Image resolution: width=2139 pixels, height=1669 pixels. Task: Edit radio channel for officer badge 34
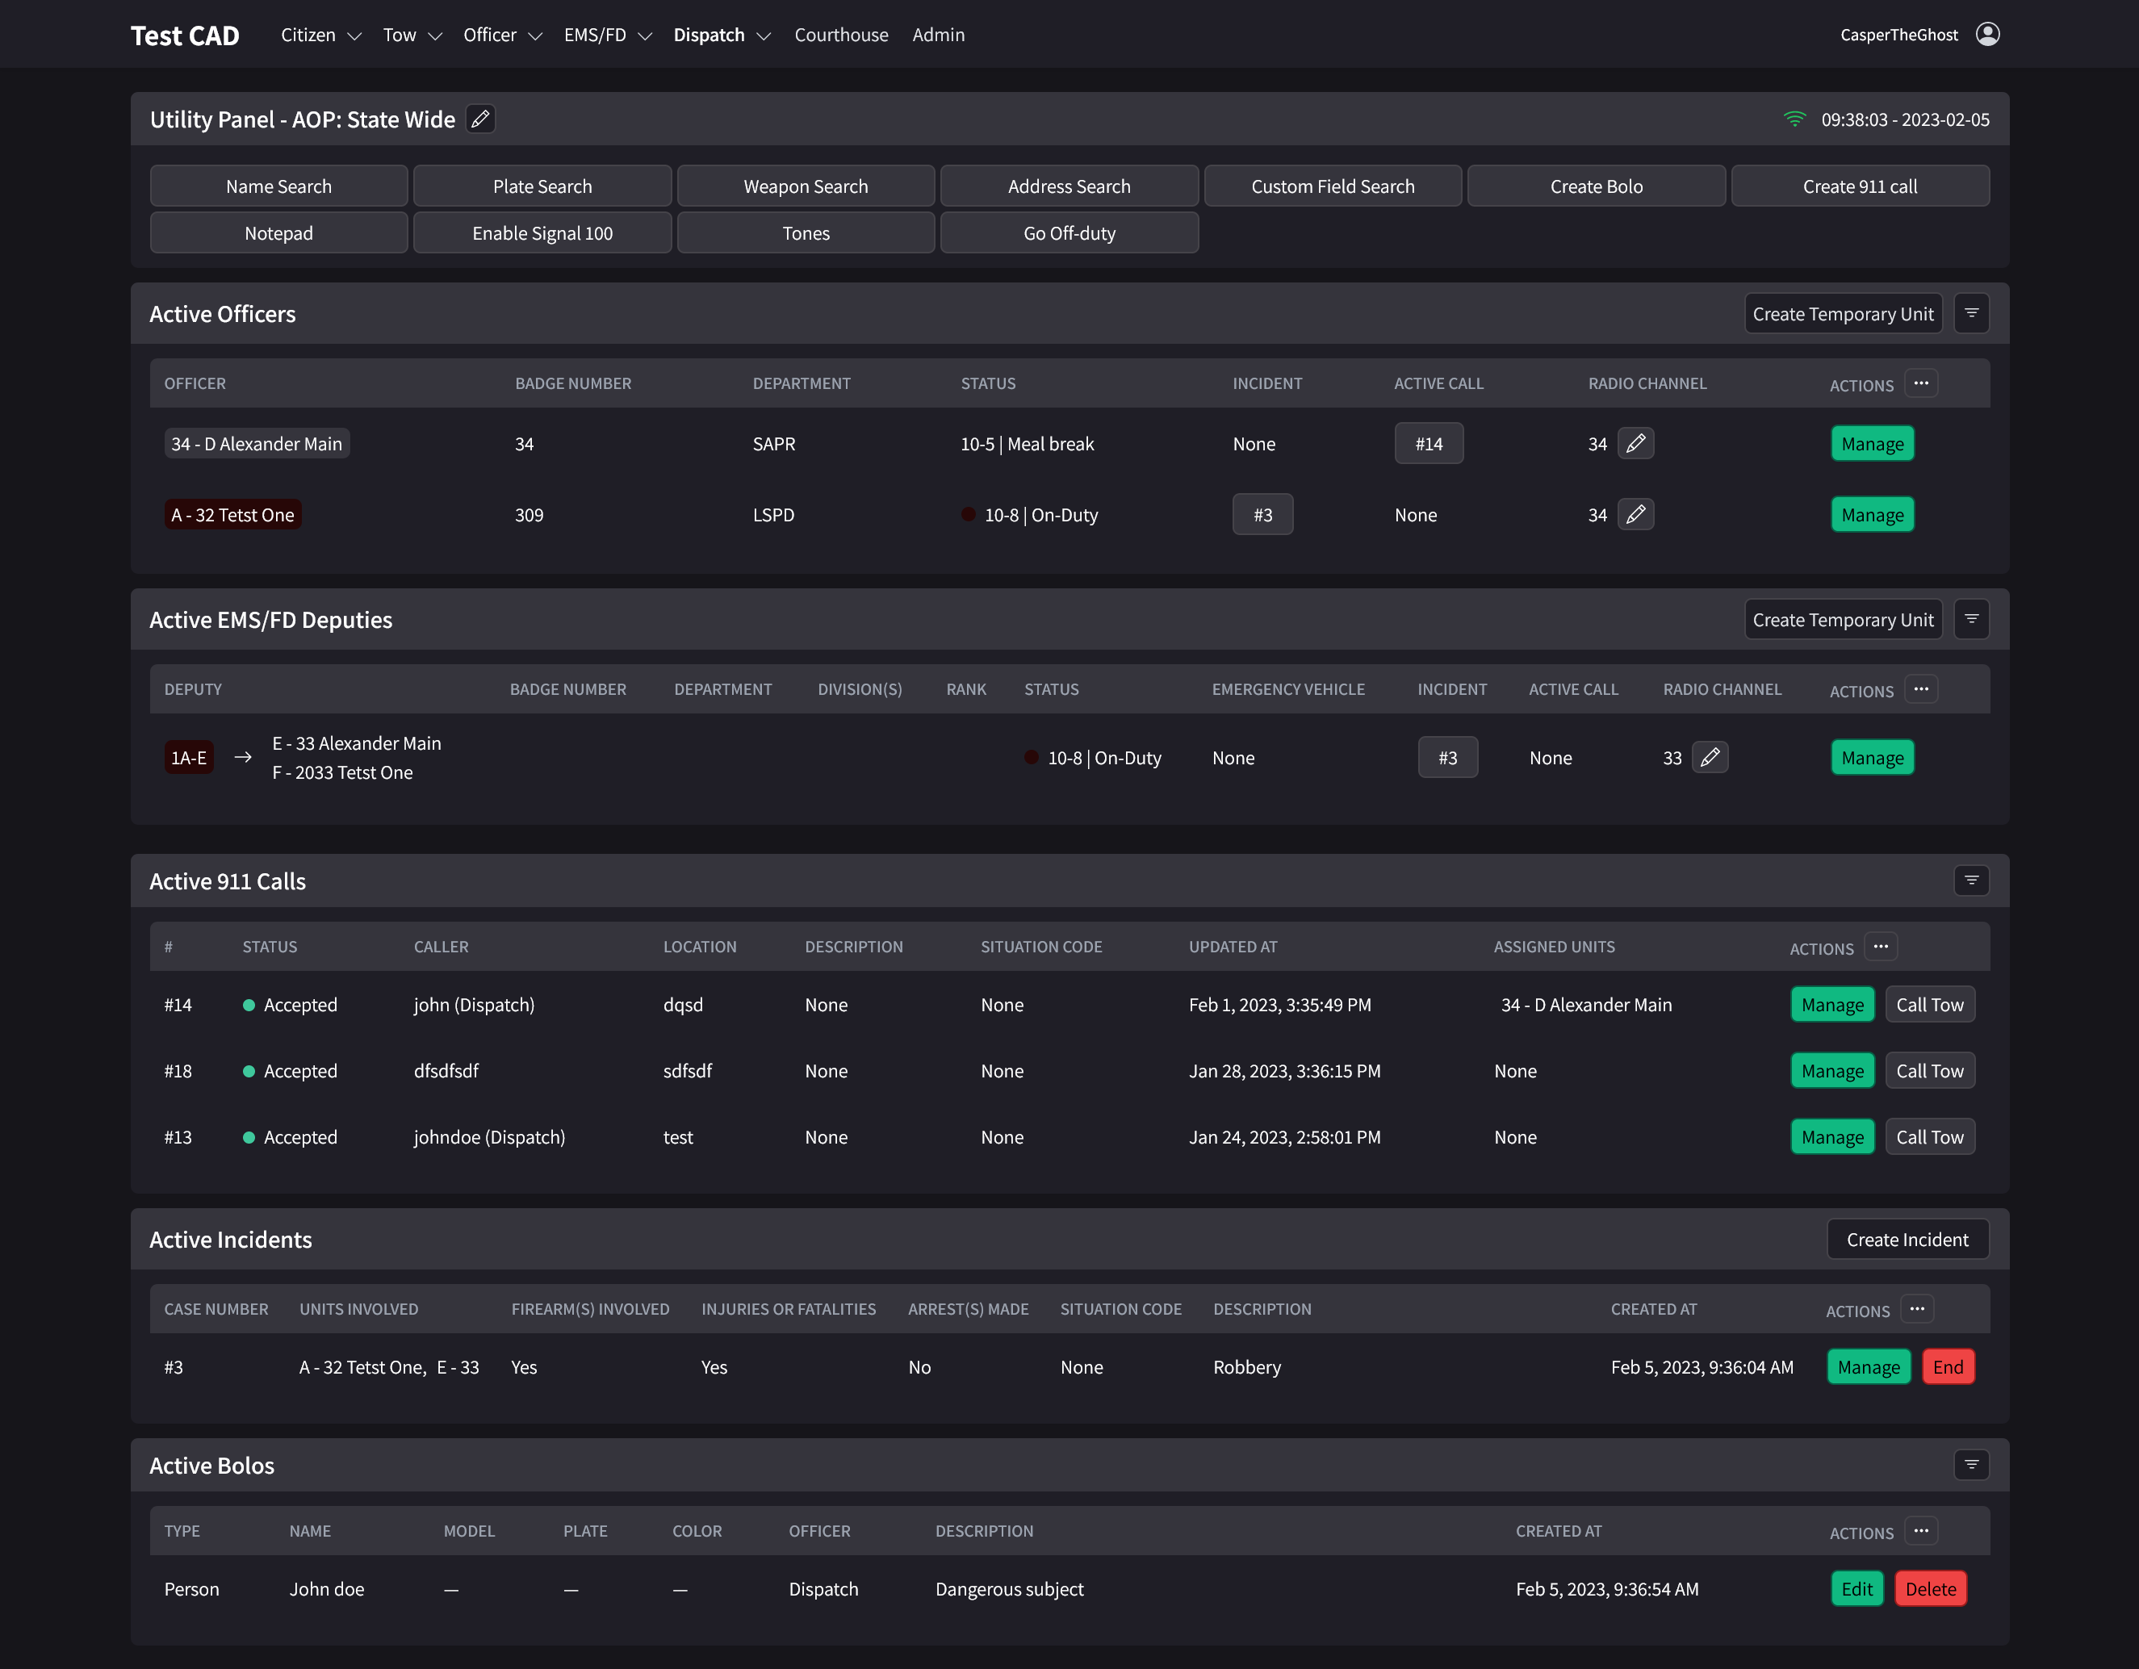1637,443
